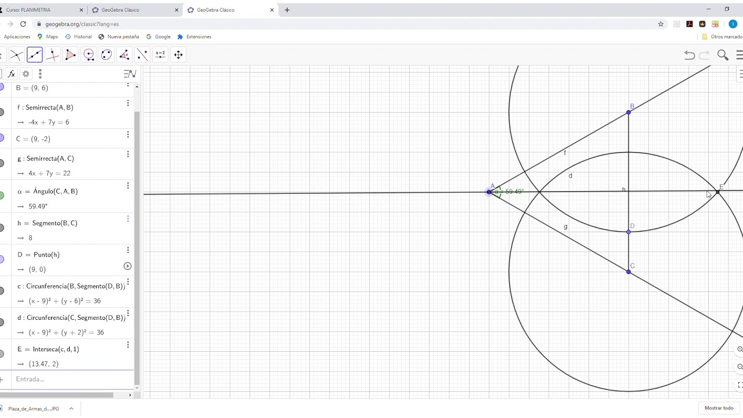This screenshot has height=418, width=743.
Task: Toggle visibility of segment h
Action: (x=1, y=228)
